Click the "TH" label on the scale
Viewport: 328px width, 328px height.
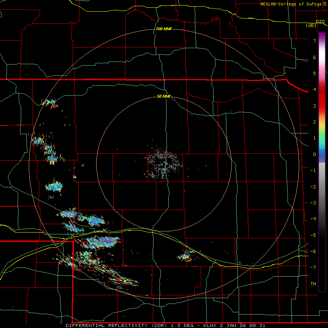tap(313, 284)
